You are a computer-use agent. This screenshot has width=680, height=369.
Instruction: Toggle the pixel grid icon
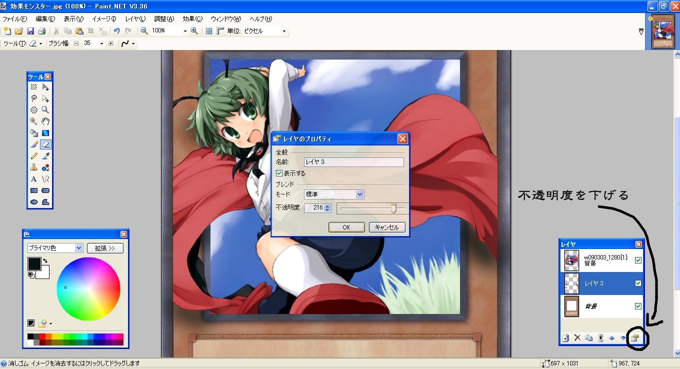pyautogui.click(x=209, y=31)
